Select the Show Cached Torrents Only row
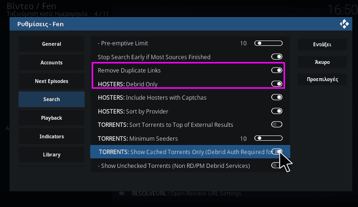 click(190, 152)
